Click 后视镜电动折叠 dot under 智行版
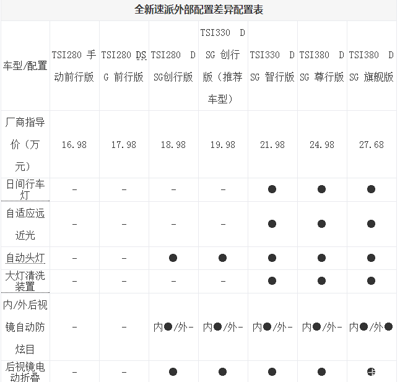The width and height of the screenshot is (400, 382). coord(272,372)
